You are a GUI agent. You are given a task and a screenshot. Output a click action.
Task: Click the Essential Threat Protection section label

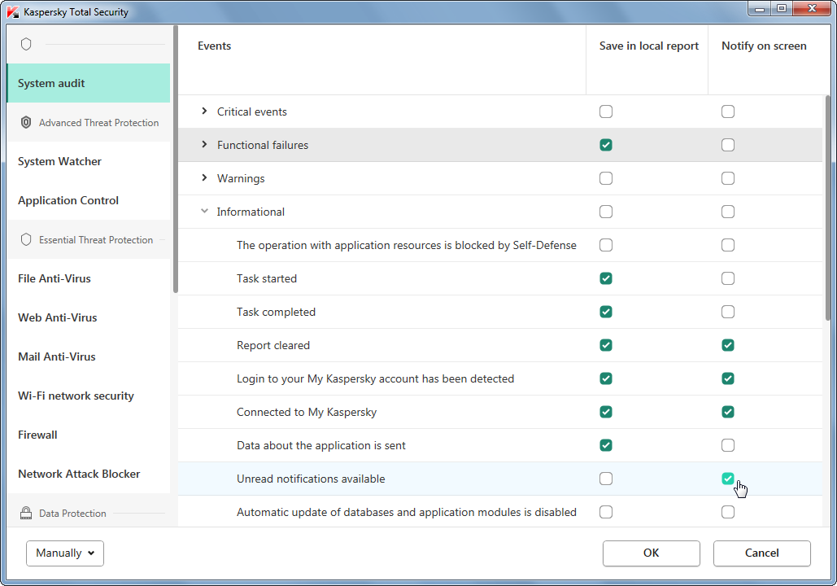pyautogui.click(x=96, y=240)
